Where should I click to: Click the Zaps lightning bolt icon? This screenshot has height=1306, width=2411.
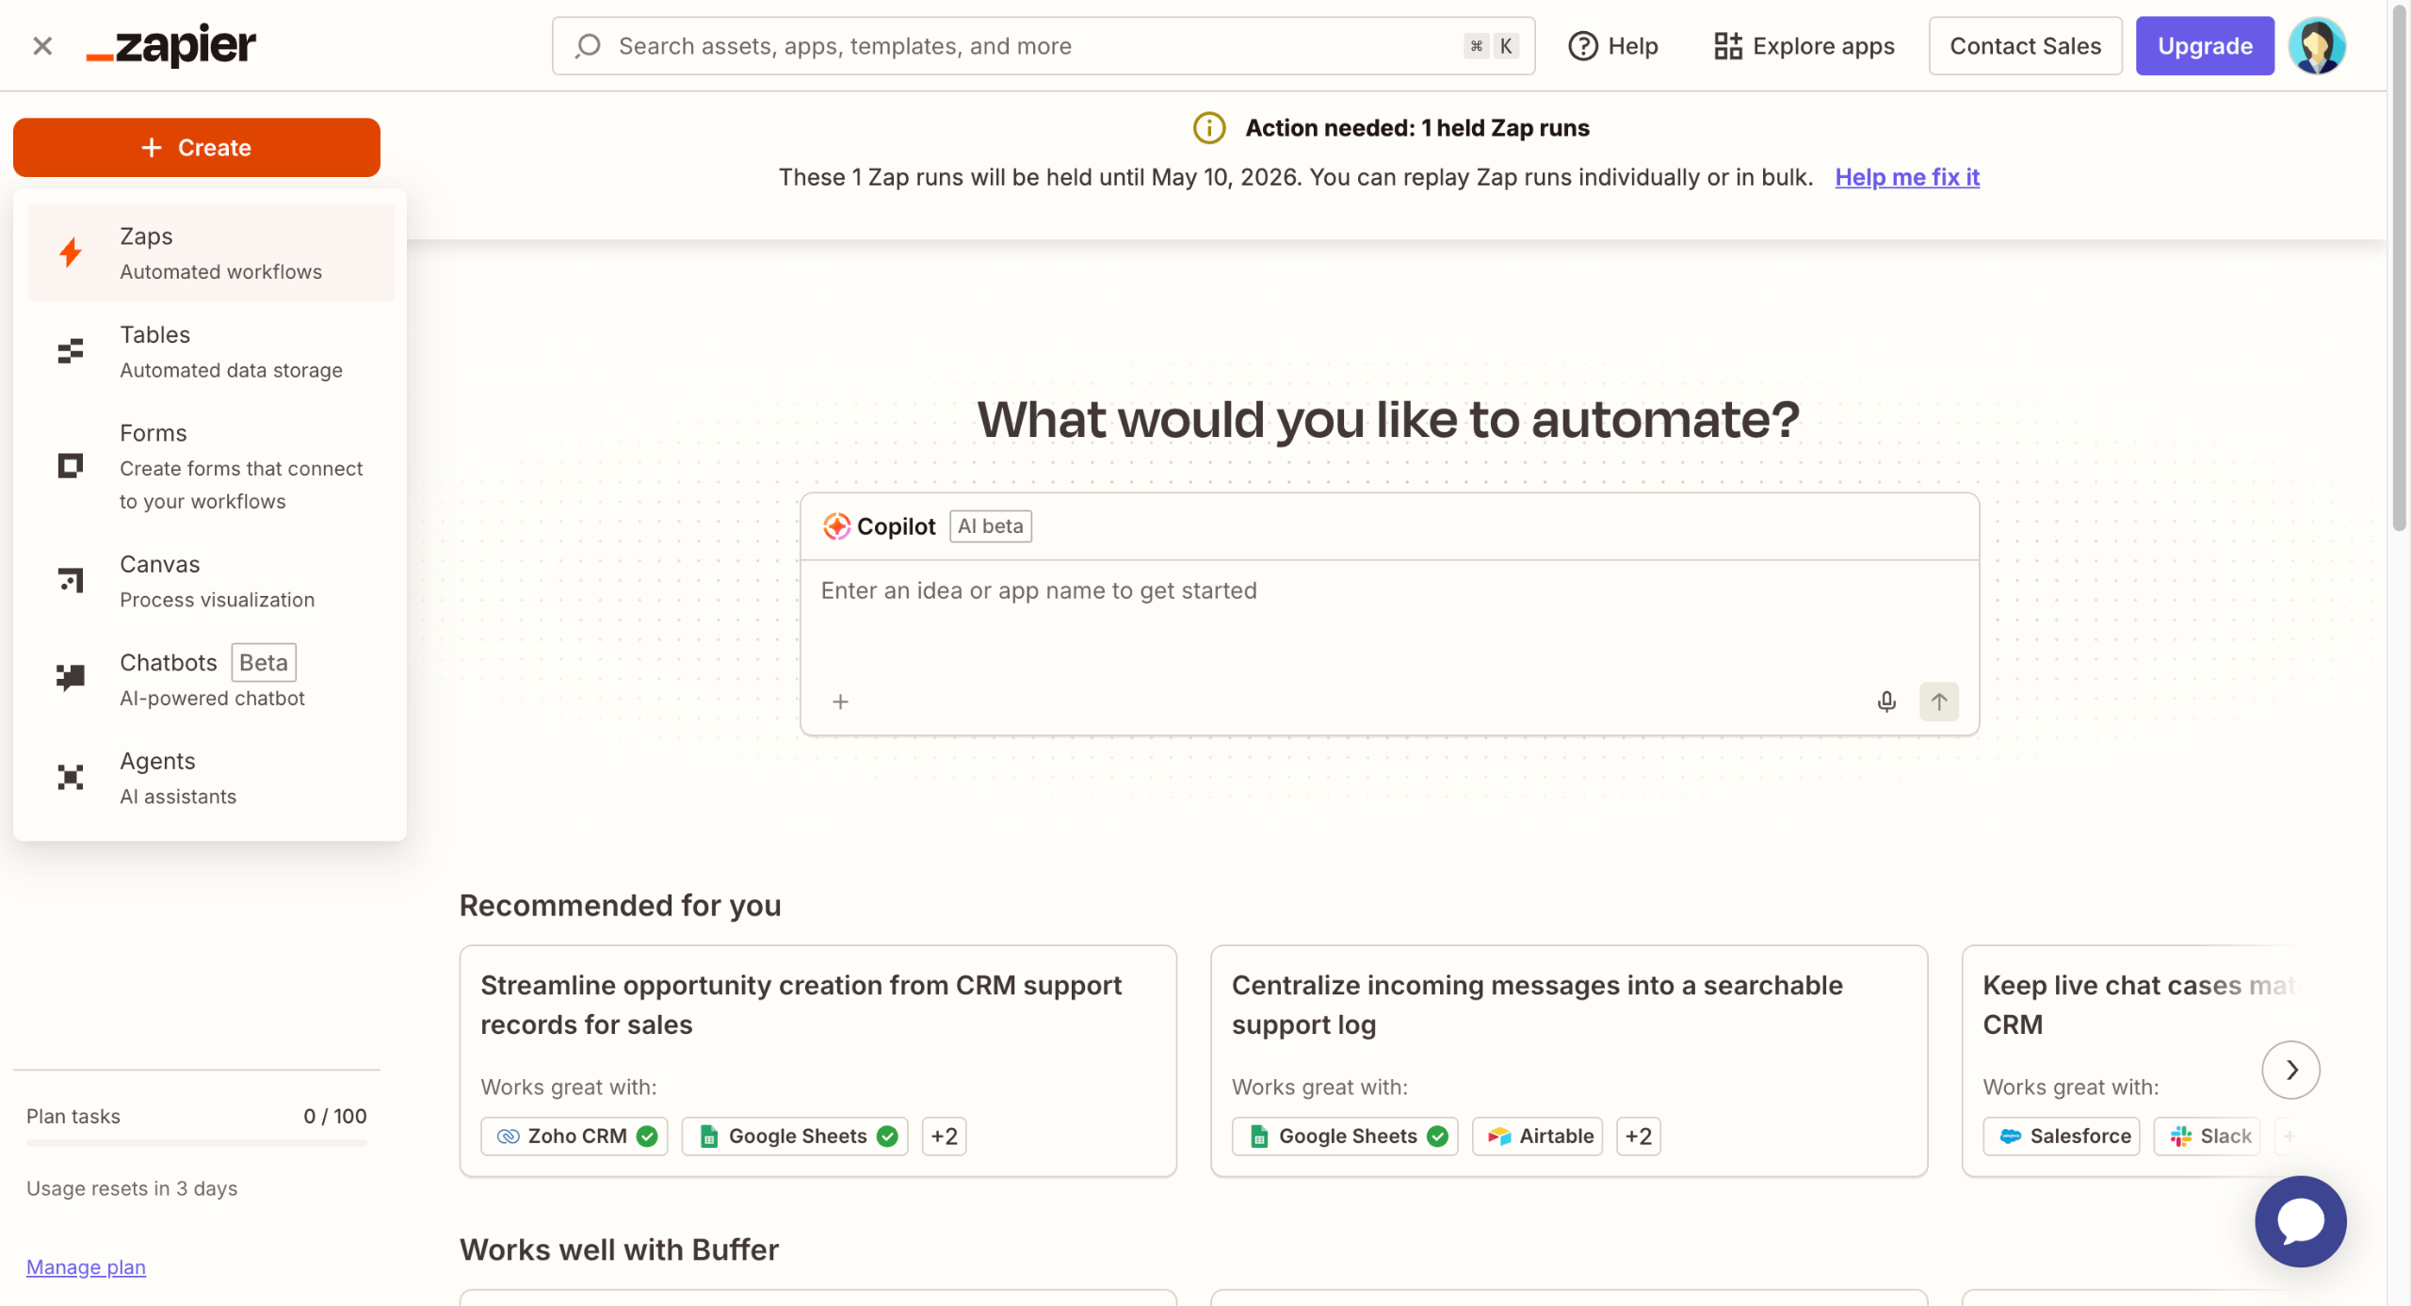[71, 252]
